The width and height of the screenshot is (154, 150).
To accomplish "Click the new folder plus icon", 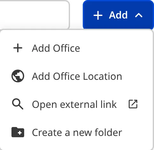I will click(x=18, y=132).
